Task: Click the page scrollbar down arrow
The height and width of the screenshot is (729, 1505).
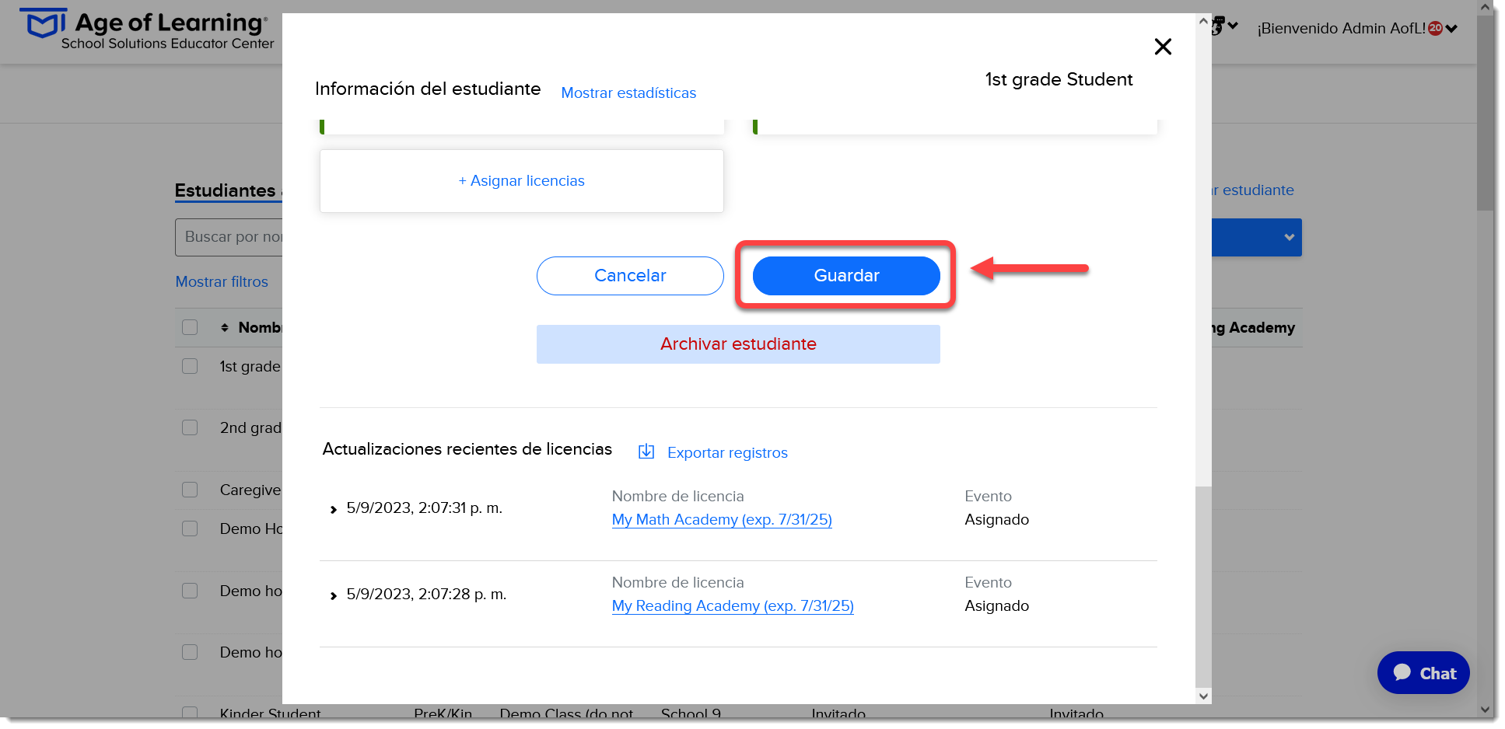Action: (x=1485, y=710)
